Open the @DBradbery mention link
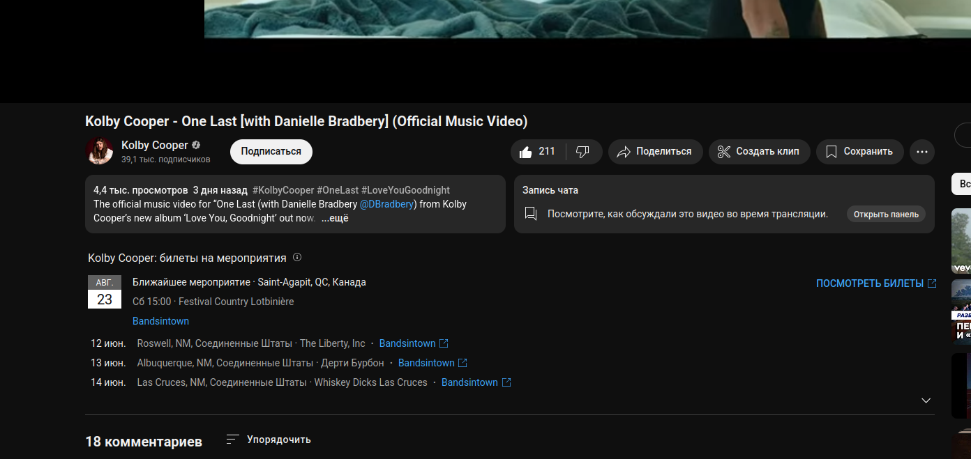 click(387, 204)
